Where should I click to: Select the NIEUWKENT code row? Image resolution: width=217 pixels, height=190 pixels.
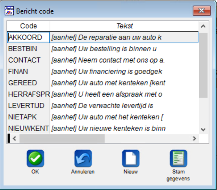tap(103, 128)
